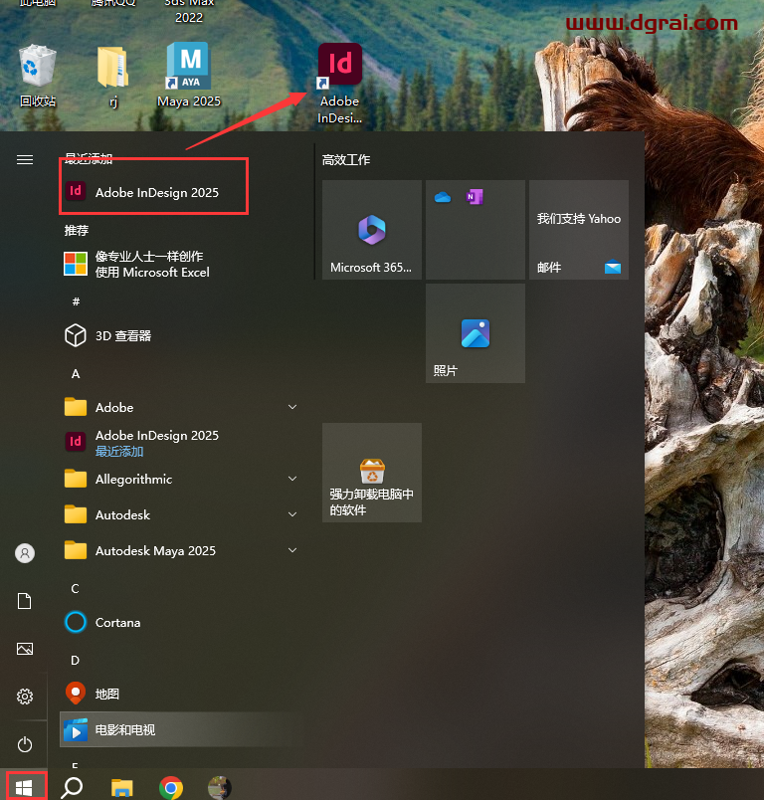Select Cortana in the app list

(x=117, y=622)
